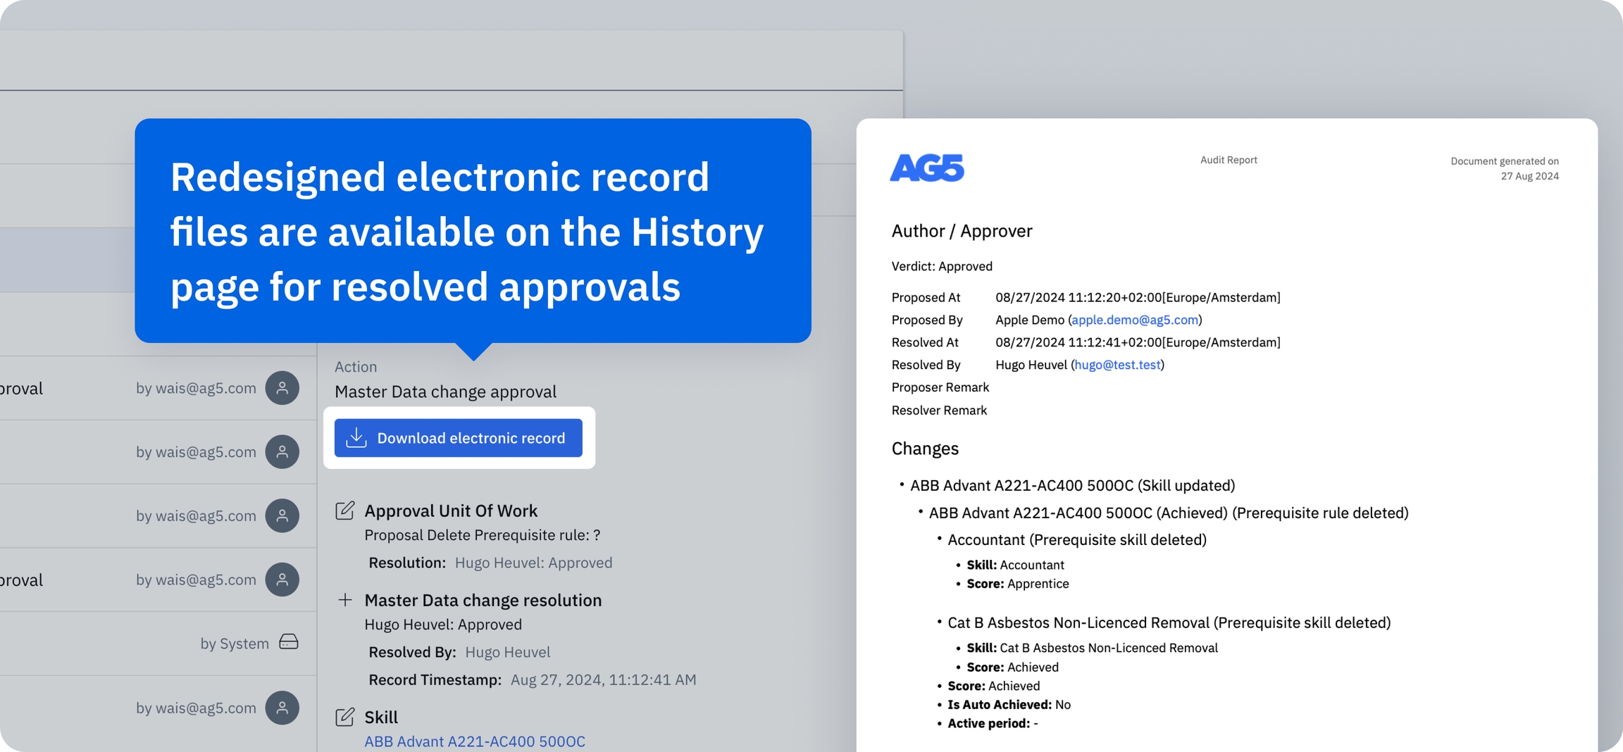This screenshot has width=1623, height=752.
Task: Open the ABB Advant A221-AC400 500OC skill link
Action: coord(474,741)
